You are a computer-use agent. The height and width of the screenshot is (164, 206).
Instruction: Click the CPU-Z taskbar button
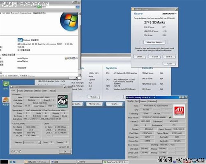coord(89,162)
